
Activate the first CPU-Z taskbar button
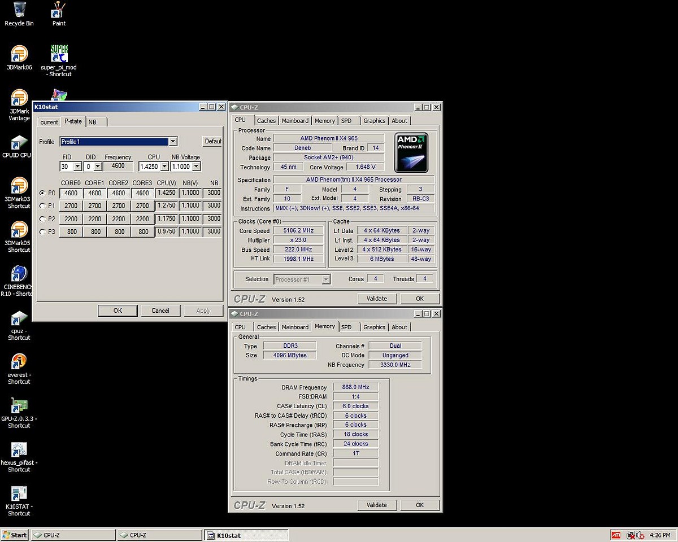pos(73,535)
